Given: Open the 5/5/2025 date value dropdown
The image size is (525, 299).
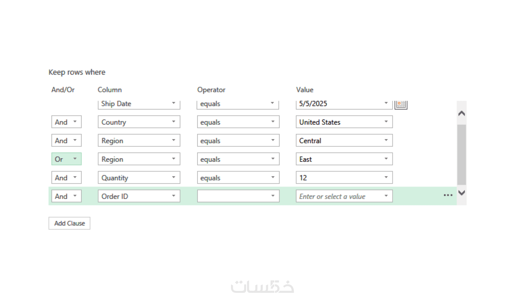Looking at the screenshot, I should click(344, 104).
